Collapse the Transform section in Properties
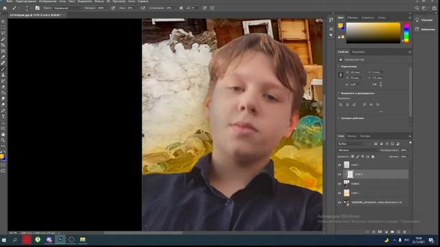Screen dimensions: 440x247 (339, 67)
